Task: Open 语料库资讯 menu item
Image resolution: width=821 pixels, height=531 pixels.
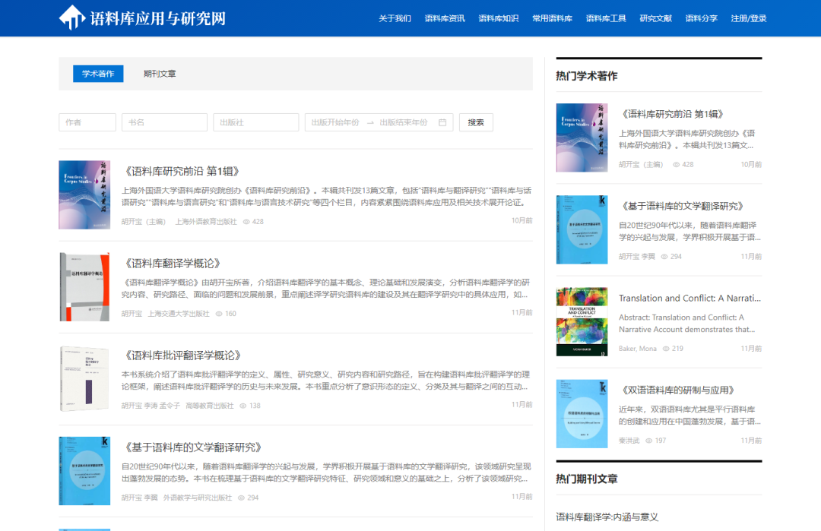Action: point(445,18)
